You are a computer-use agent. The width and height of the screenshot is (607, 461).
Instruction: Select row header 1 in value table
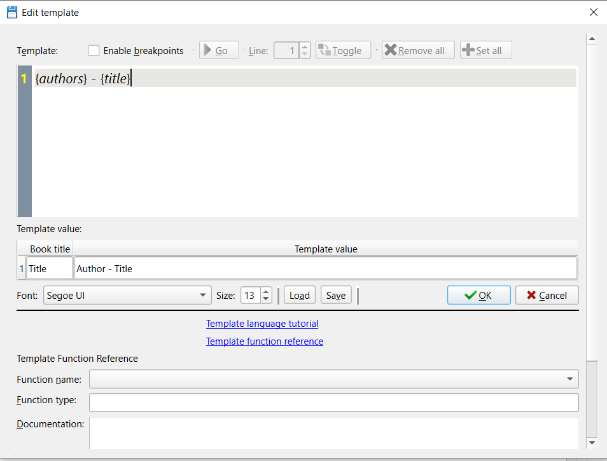coord(22,268)
